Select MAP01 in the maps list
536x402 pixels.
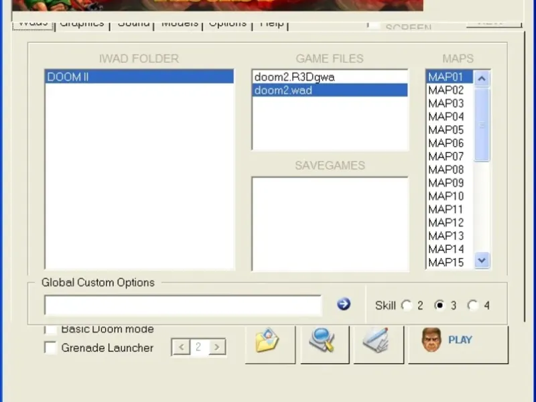tap(450, 77)
